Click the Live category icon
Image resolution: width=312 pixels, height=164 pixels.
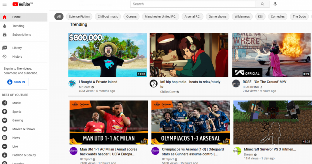pyautogui.click(x=5, y=146)
